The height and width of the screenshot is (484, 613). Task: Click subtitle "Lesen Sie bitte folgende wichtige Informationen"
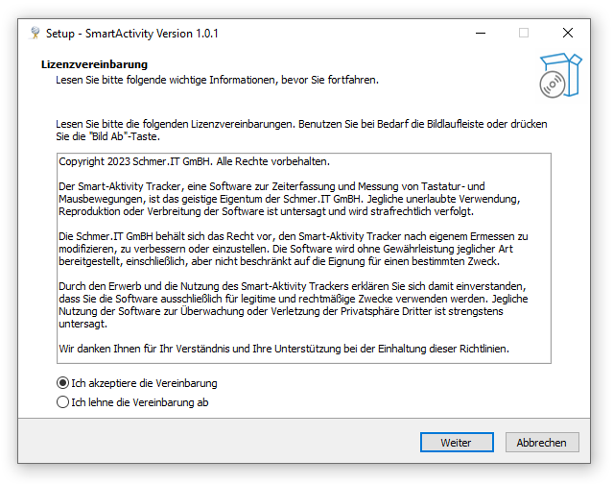click(217, 80)
